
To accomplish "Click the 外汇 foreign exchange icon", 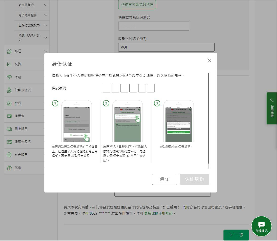I will (9, 51).
